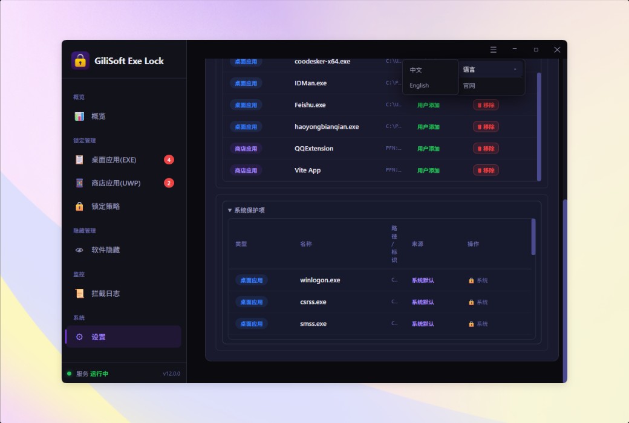Click the 商店应用 tag in the QQExtension row
Viewport: 629px width, 423px height.
coord(246,148)
